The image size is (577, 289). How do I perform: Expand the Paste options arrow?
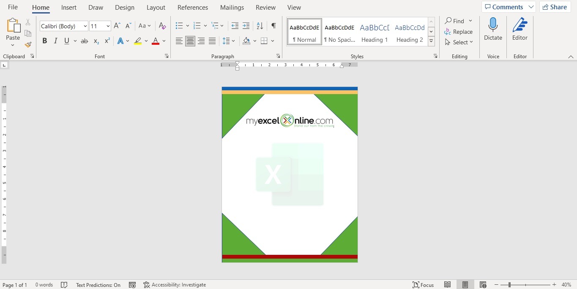pyautogui.click(x=13, y=45)
